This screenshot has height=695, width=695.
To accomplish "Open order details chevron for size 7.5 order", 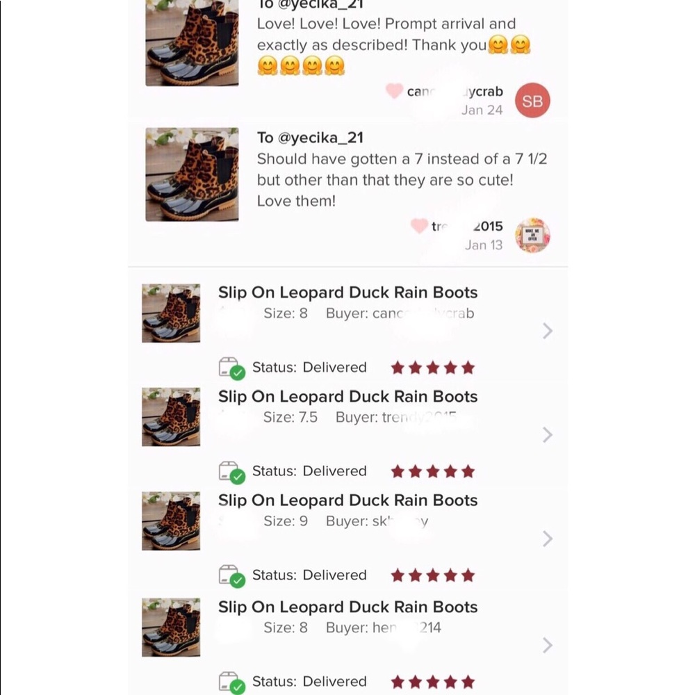I will pos(548,435).
